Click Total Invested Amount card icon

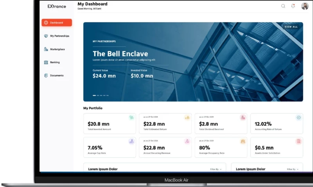(x=131, y=117)
